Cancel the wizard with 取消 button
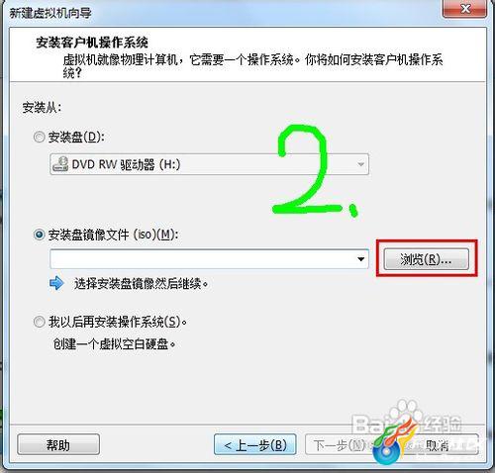 point(438,445)
